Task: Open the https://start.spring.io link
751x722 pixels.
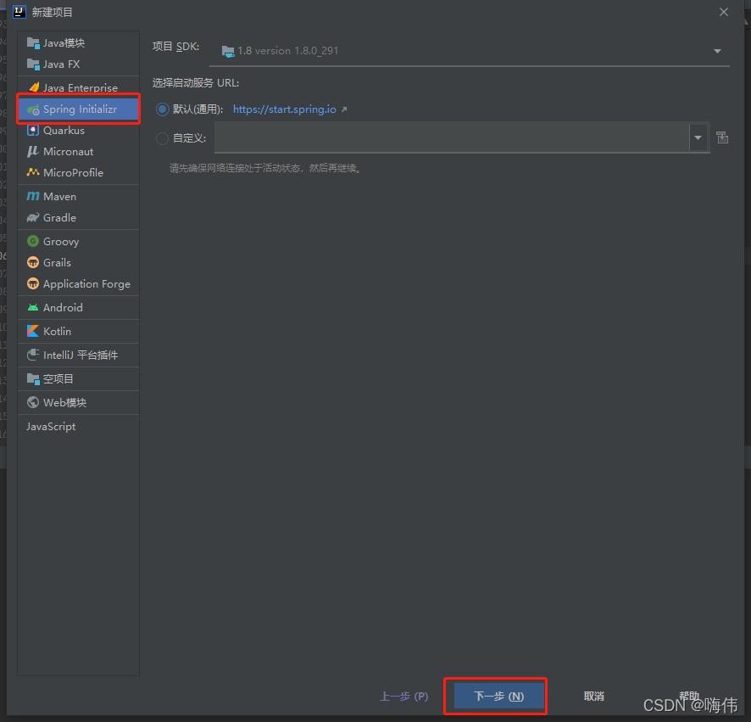Action: point(285,109)
